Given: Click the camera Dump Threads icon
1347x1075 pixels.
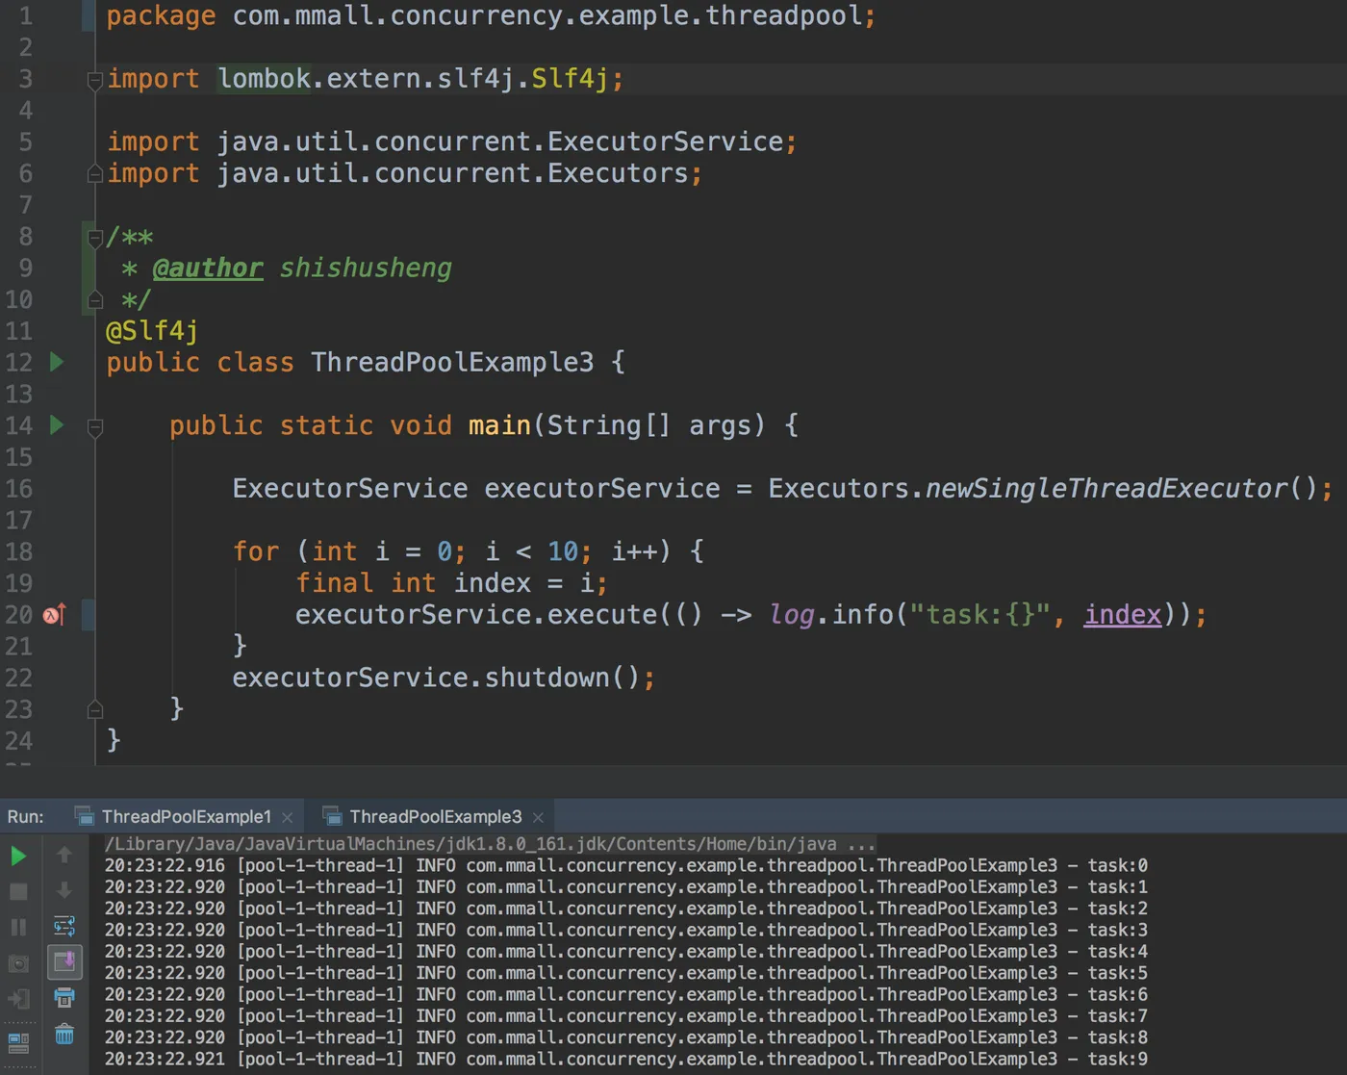Looking at the screenshot, I should pyautogui.click(x=18, y=963).
